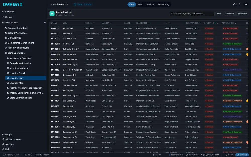Open the Video Tutorial link
251x157 pixels.
point(82,4)
